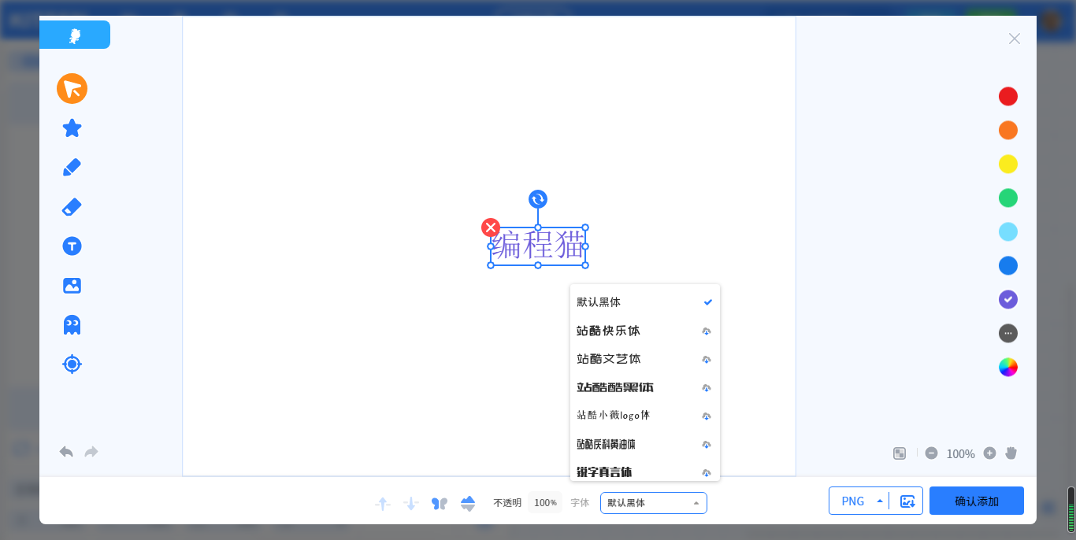Choose 站酷文艺体 font option
This screenshot has width=1076, height=540.
tap(645, 359)
